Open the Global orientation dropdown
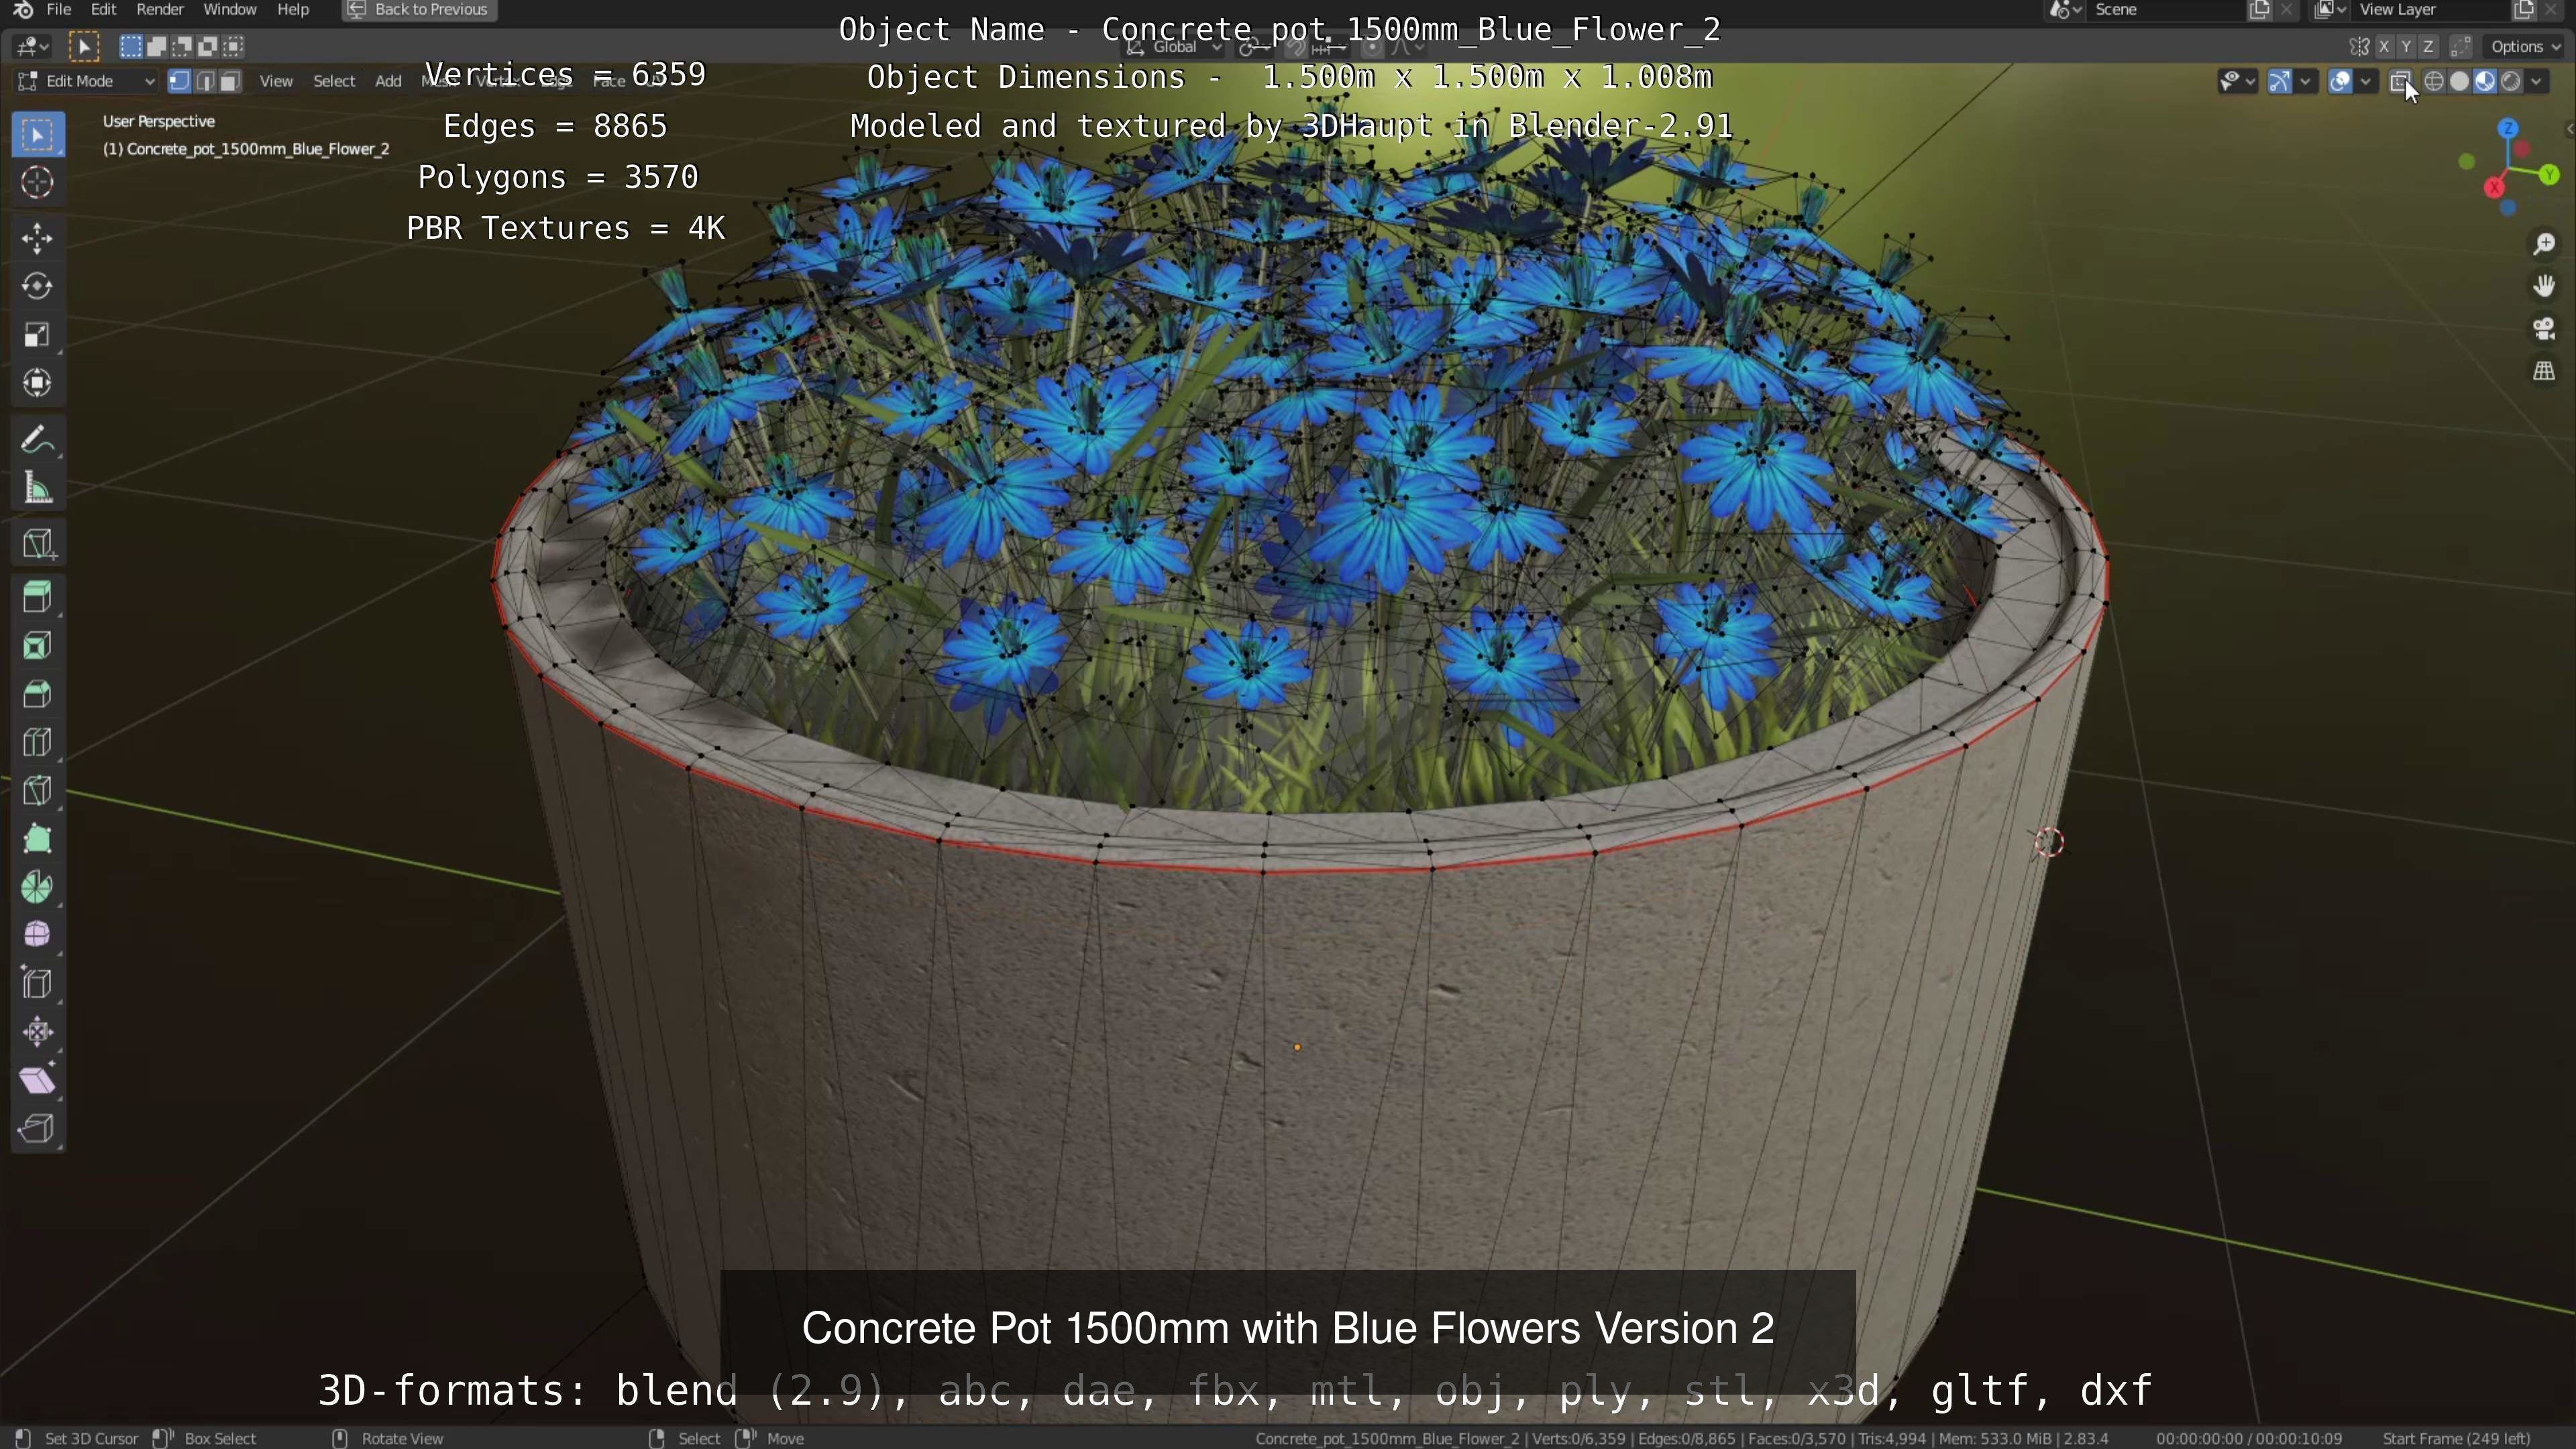Screen dimensions: 2576x1449 click(1174, 46)
